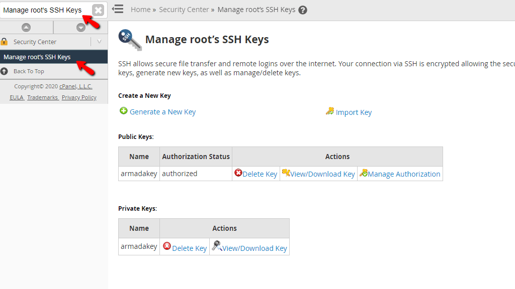The width and height of the screenshot is (515, 289).
Task: Click the green plus Generate key icon
Action: pos(124,111)
